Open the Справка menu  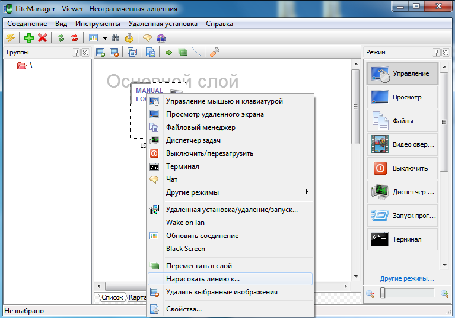[x=219, y=24]
